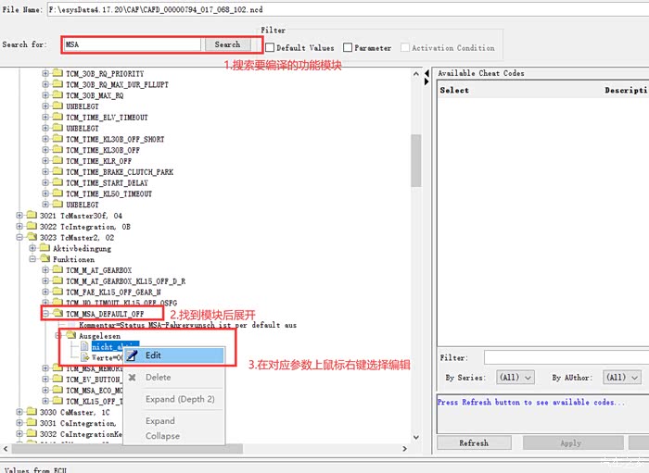Open the By Series dropdown
This screenshot has height=473, width=649.
point(515,377)
